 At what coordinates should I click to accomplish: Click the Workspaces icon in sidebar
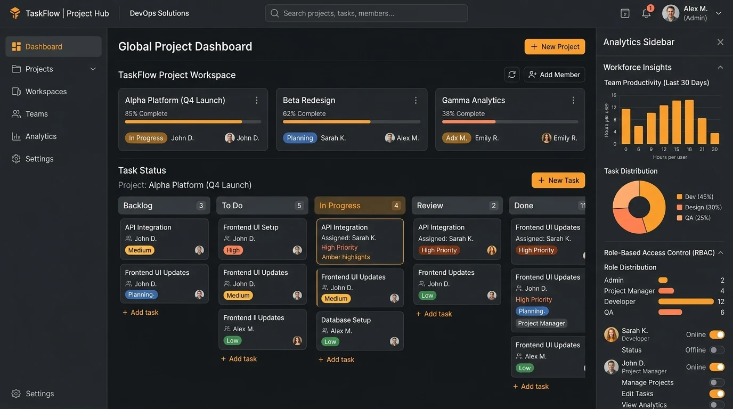click(16, 92)
